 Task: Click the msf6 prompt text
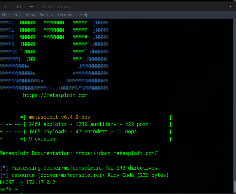click(x=6, y=190)
